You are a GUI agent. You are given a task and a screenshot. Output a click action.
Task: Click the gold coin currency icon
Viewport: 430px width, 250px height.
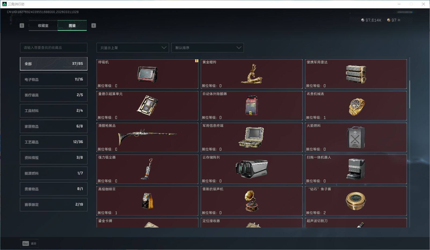pyautogui.click(x=388, y=20)
